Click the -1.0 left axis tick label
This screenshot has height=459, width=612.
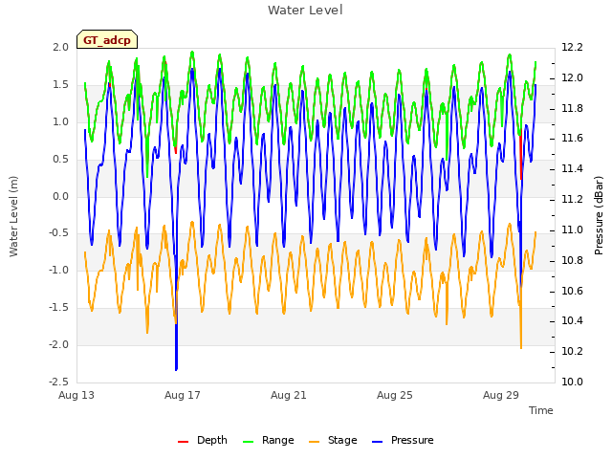tap(59, 270)
